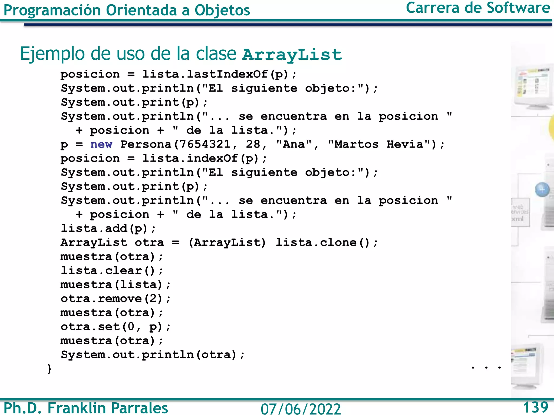
Task: Click the 'web services xml' box graphic
Action: point(520,212)
